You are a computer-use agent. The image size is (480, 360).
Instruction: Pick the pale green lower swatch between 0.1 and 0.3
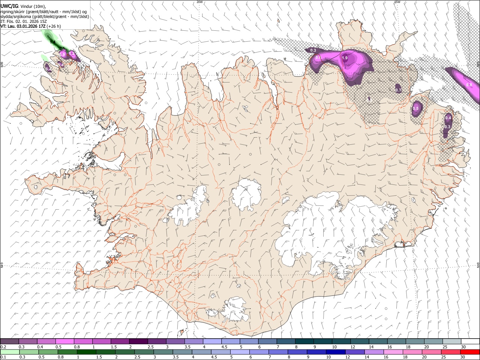click(10, 352)
